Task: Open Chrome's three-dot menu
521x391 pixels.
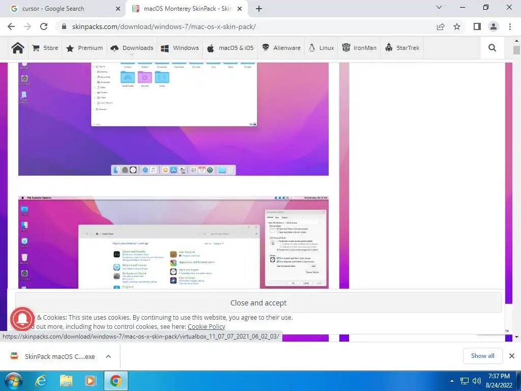Action: 510,26
